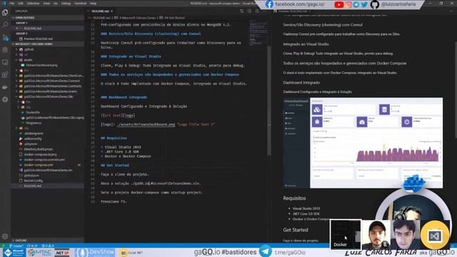Open the Source Control view in the activity bar

tap(5, 38)
